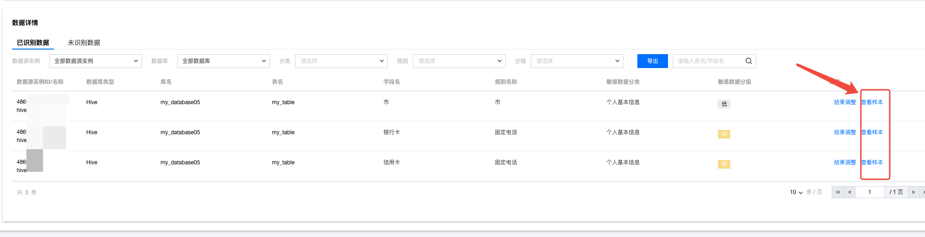Open the 全部数据库 database dropdown
Screen dimensions: 925x237
pyautogui.click(x=224, y=61)
